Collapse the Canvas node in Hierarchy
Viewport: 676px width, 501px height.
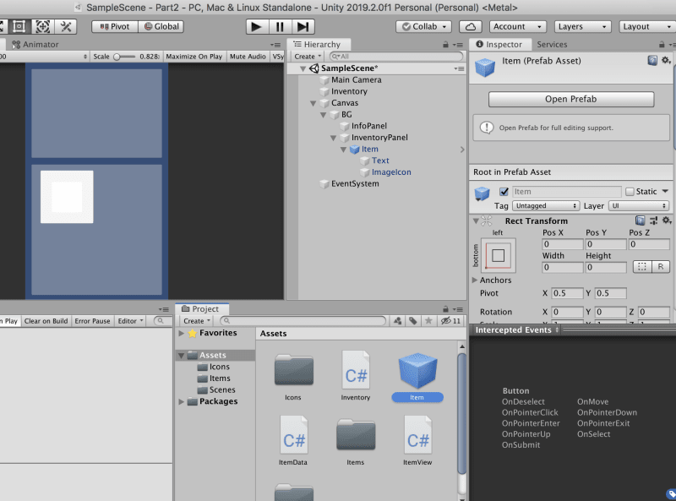pyautogui.click(x=313, y=103)
